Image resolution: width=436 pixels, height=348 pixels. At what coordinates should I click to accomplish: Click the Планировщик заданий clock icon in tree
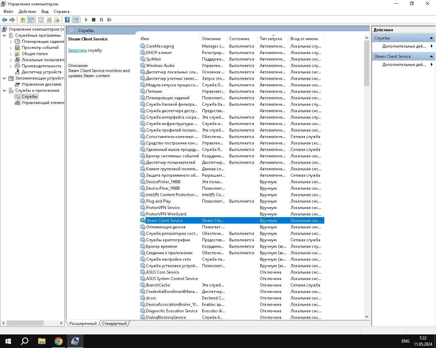(17, 41)
